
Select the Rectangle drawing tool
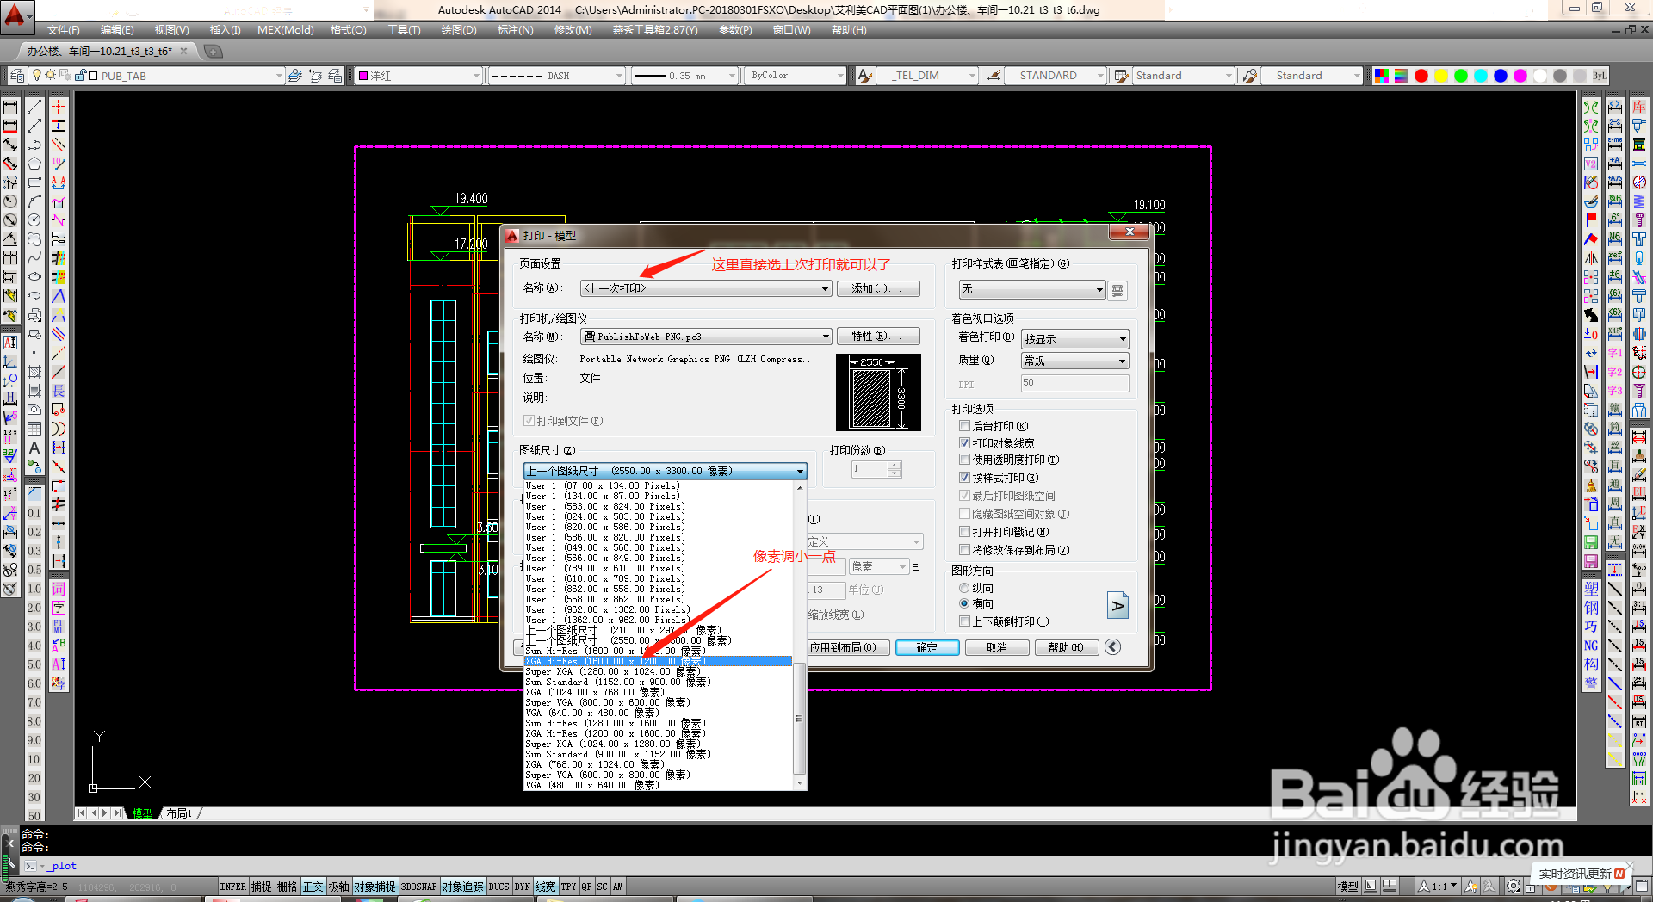[34, 182]
